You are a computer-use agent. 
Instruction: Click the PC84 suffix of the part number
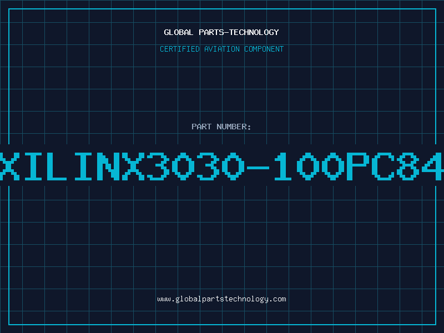395,166
